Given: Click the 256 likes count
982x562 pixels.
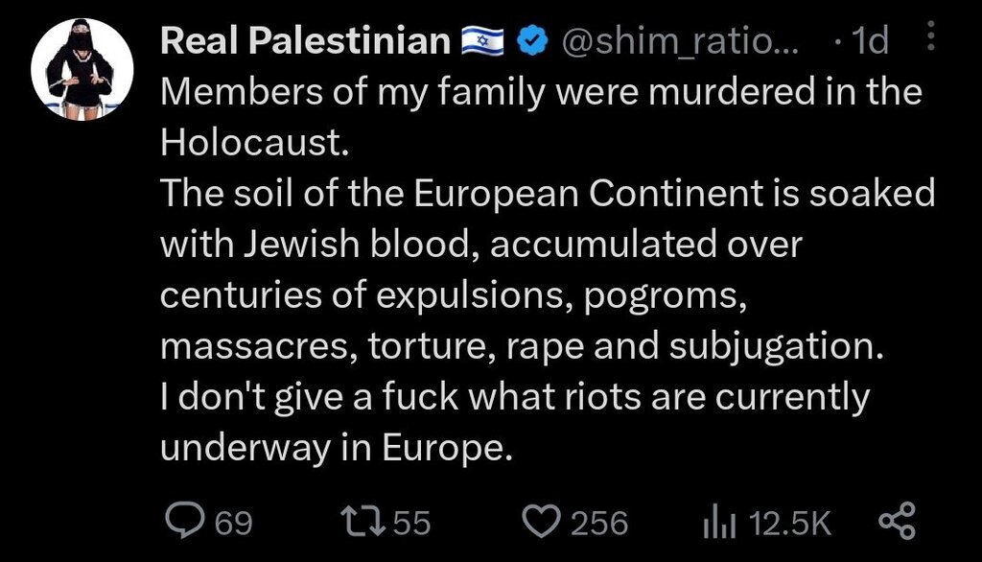Looking at the screenshot, I should (x=599, y=523).
